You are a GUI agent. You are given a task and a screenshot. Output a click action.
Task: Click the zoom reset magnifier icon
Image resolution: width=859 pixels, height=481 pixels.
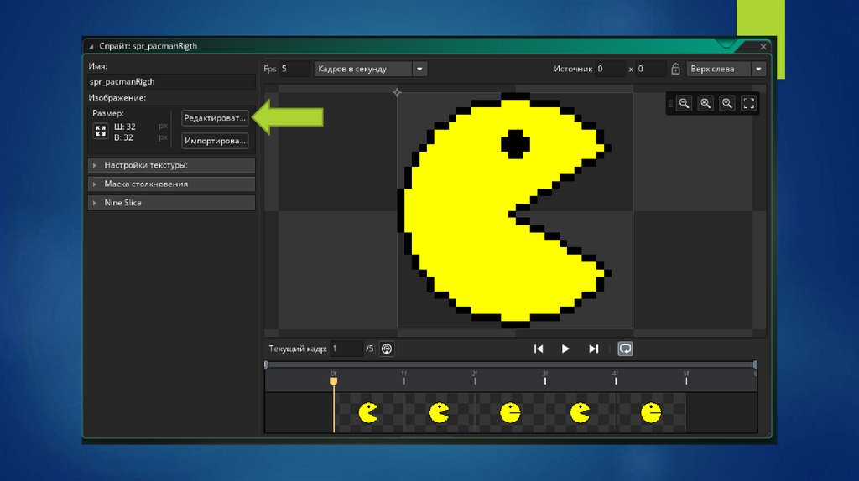705,103
